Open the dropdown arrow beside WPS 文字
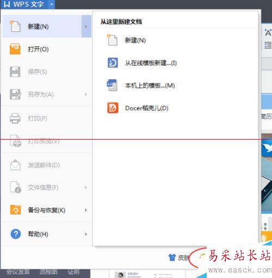 pyautogui.click(x=52, y=4)
